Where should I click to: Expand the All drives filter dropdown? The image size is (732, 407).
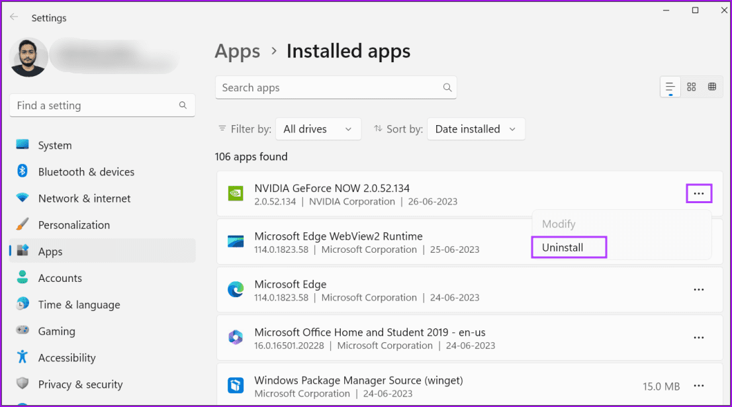(x=318, y=129)
